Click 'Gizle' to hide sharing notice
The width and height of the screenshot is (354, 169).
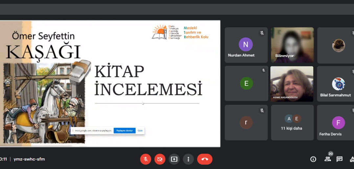click(x=140, y=131)
